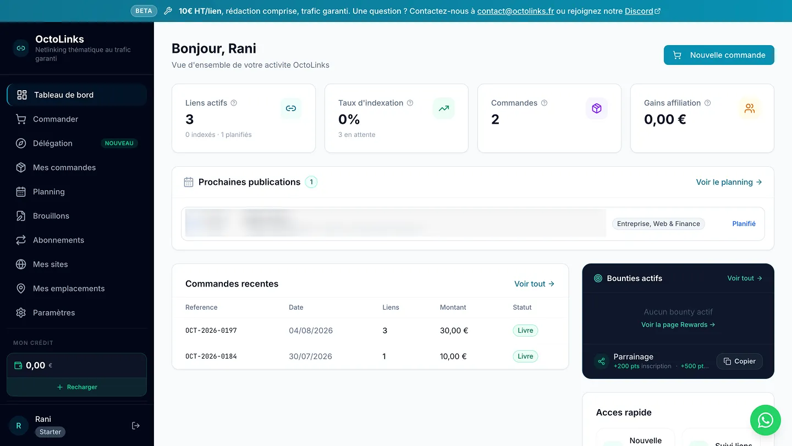Click the date 30/07/2026
Viewport: 792px width, 446px height.
click(310, 356)
